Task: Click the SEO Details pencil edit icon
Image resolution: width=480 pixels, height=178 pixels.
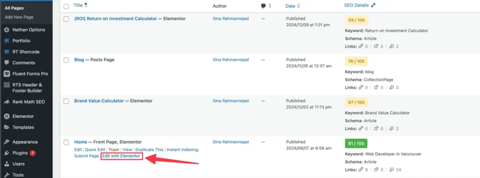Action: coord(373,5)
